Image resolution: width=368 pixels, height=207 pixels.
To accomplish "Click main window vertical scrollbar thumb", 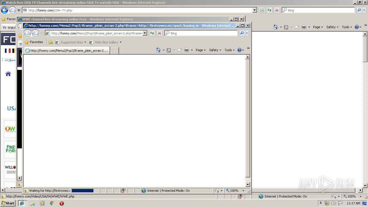I will pos(365,49).
